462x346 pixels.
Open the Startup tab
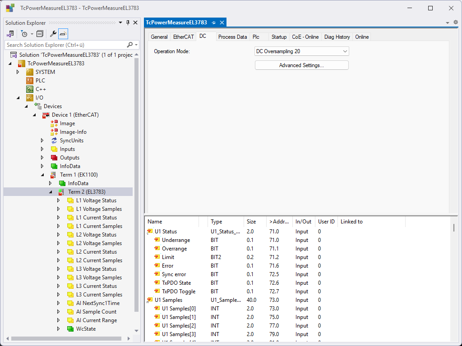tap(279, 37)
